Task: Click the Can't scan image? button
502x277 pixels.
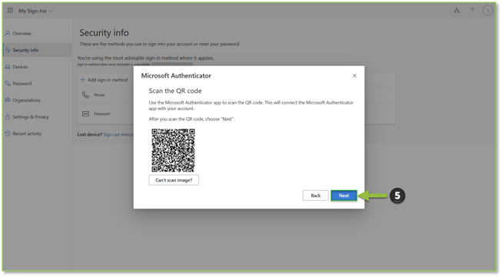Action: [174, 180]
